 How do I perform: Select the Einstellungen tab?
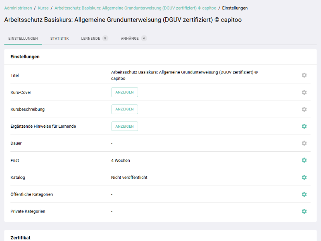23,39
